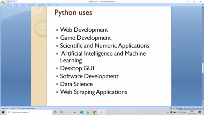Select PowerPoint taskbar icon
Viewport: 204px width, 115px height.
[101, 112]
